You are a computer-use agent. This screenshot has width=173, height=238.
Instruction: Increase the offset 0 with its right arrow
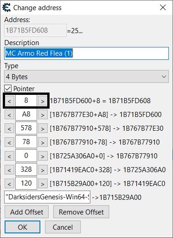[x=43, y=156]
